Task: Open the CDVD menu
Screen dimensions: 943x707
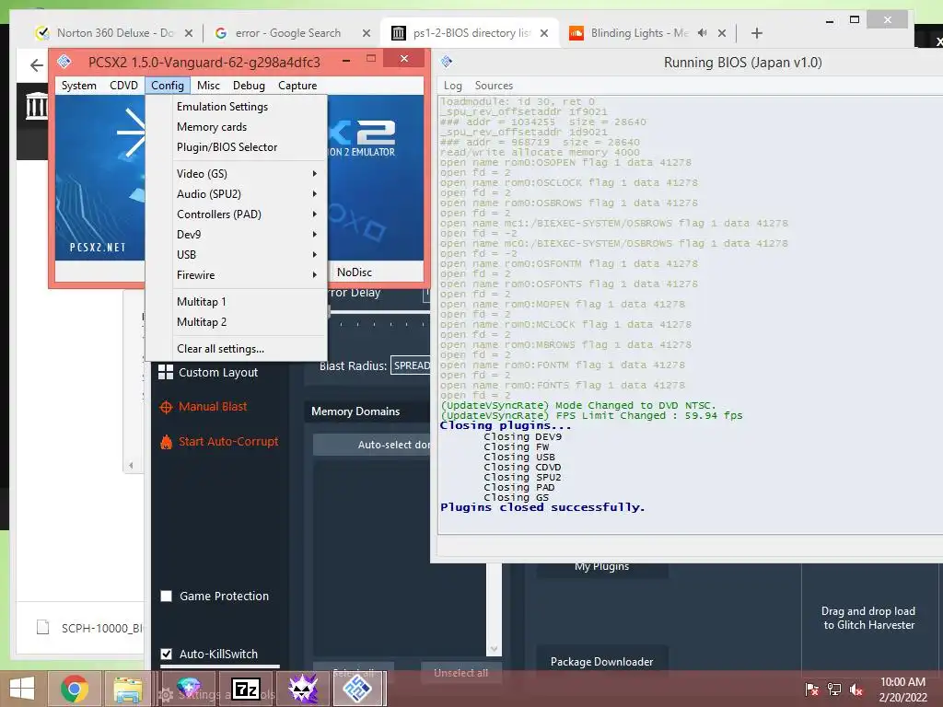Action: pyautogui.click(x=123, y=86)
